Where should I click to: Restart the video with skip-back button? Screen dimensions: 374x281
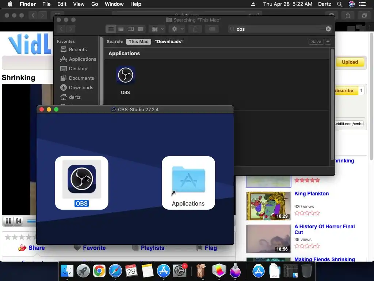[x=18, y=221]
